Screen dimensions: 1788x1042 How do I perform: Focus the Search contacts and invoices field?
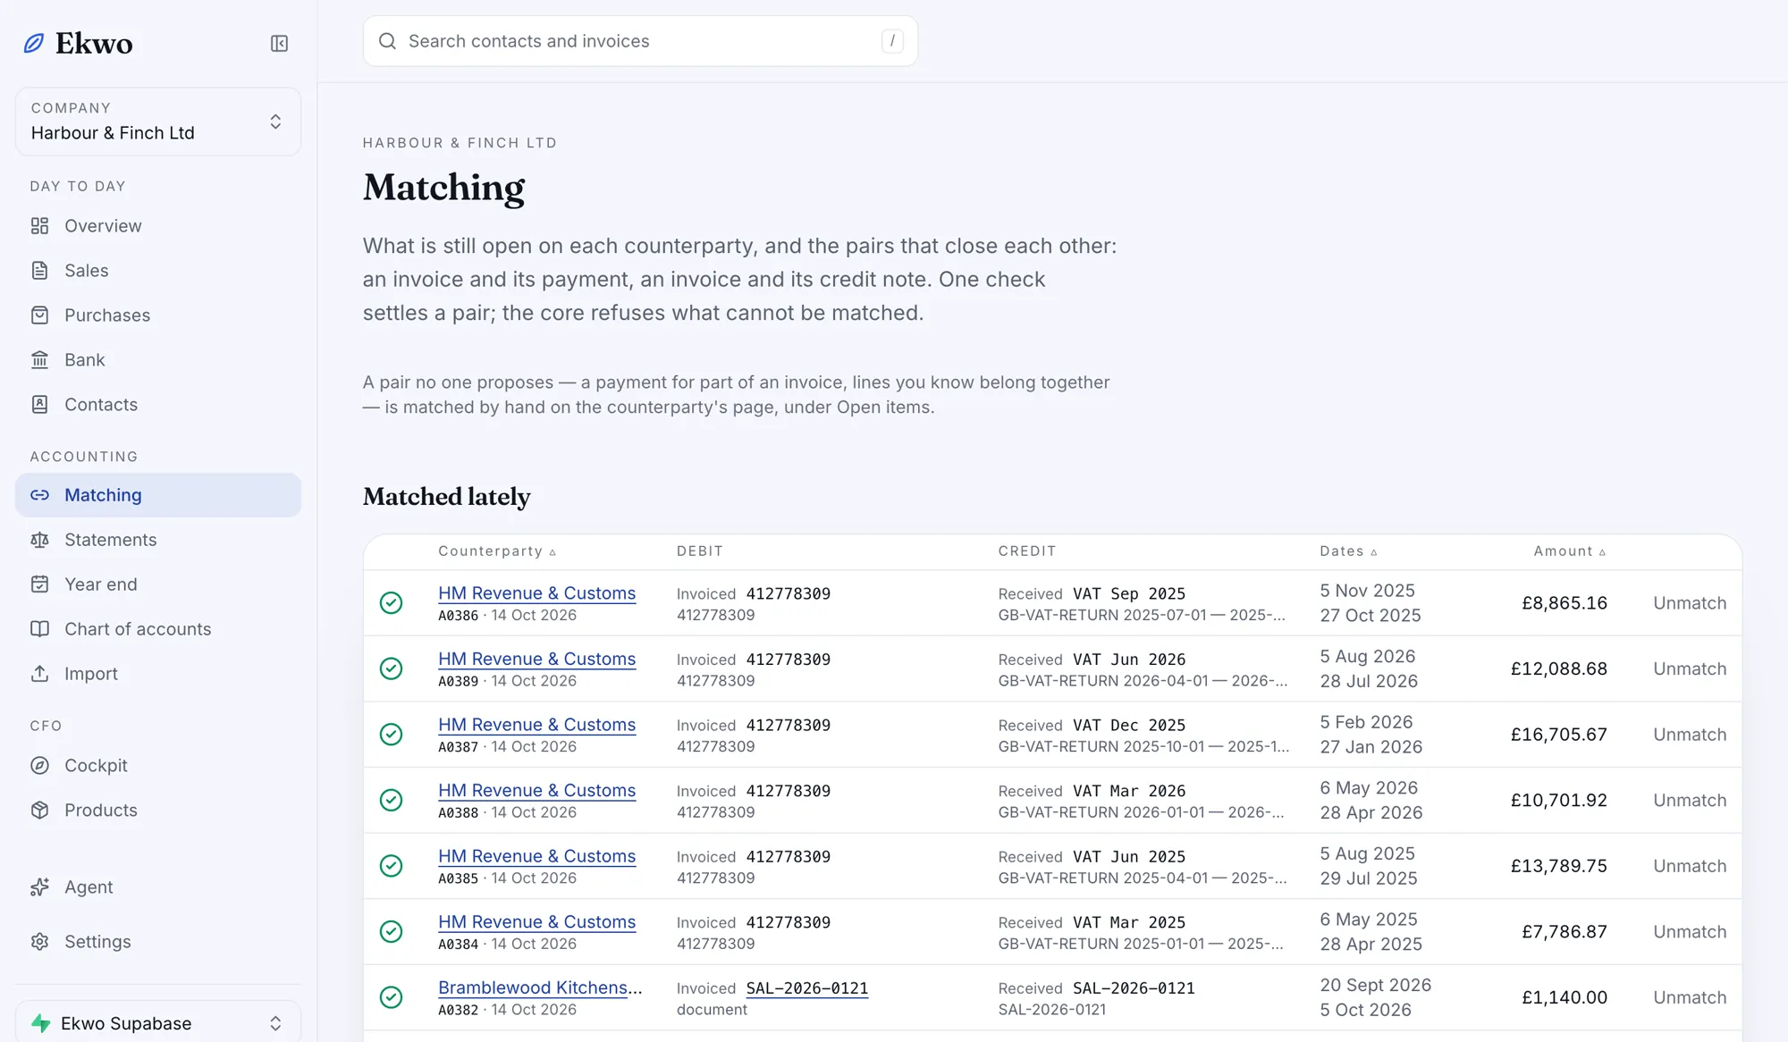pyautogui.click(x=640, y=41)
